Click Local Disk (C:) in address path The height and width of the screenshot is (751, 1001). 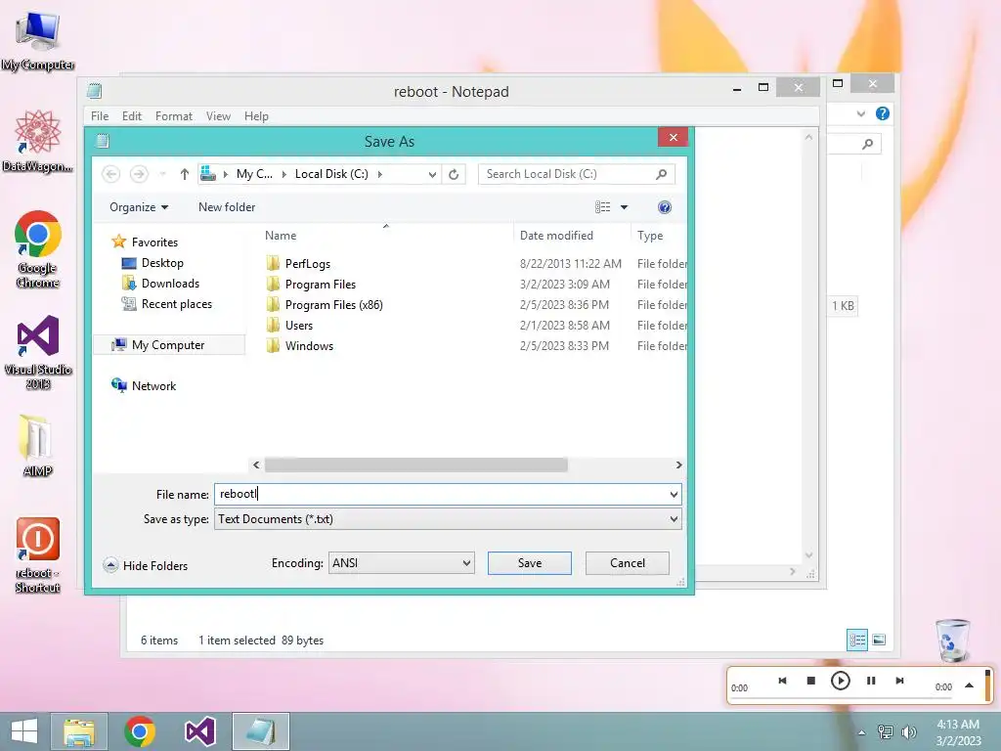(331, 174)
